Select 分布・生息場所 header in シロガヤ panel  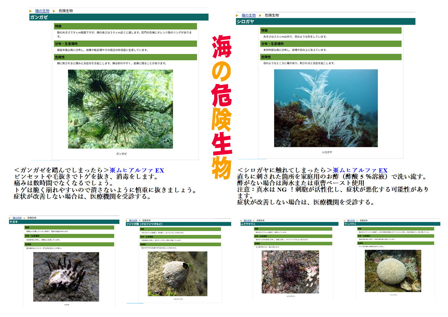pos(330,44)
